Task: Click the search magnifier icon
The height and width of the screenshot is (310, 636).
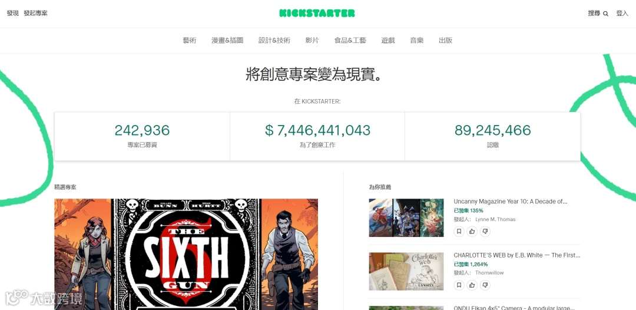Action: click(x=605, y=14)
